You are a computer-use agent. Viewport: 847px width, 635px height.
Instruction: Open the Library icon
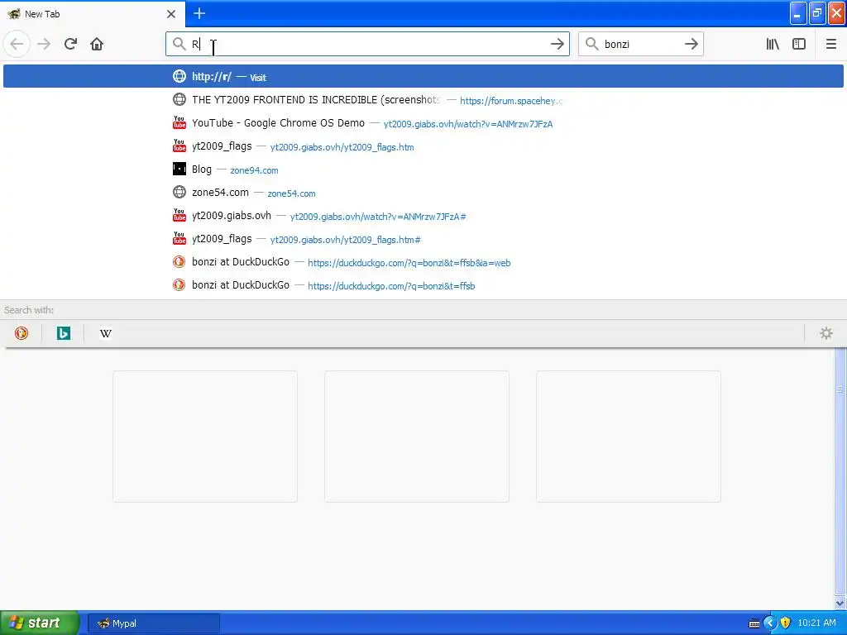coord(773,45)
